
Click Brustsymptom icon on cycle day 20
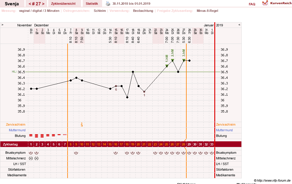[138, 153]
